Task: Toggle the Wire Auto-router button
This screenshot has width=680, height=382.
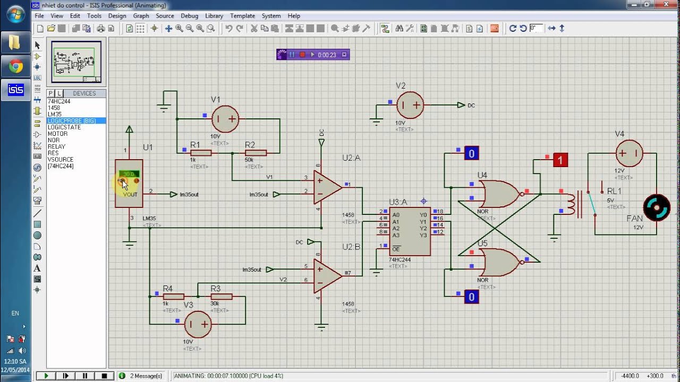Action: pyautogui.click(x=385, y=29)
